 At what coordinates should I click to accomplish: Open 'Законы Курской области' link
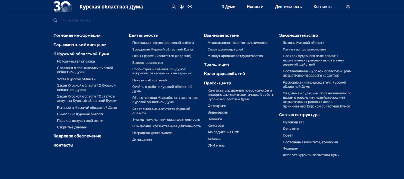click(304, 43)
